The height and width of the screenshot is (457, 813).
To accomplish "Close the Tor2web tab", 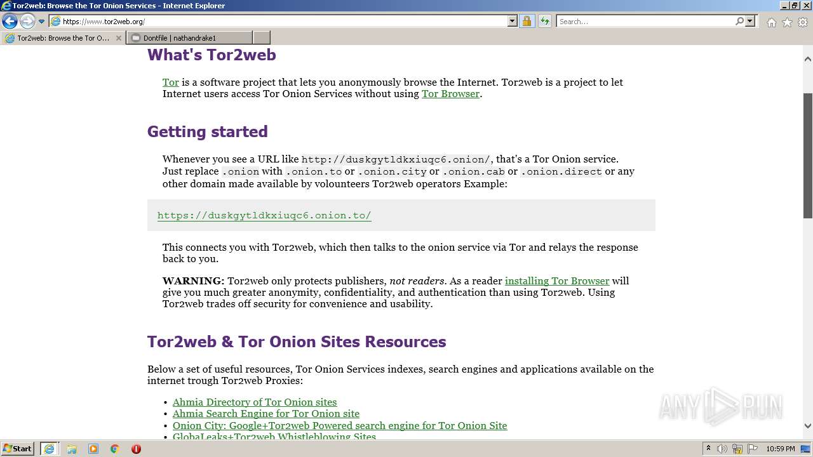I will point(118,38).
